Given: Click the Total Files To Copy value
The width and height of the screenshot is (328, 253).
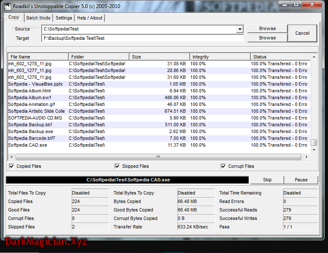Looking at the screenshot, I should coord(90,193).
